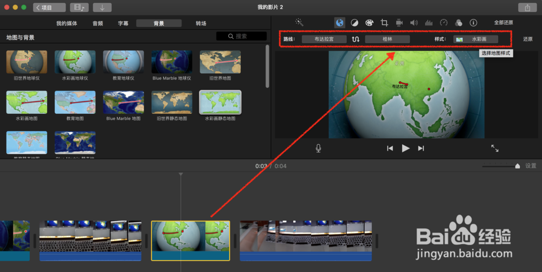Click the import down-arrow button

tap(102, 7)
